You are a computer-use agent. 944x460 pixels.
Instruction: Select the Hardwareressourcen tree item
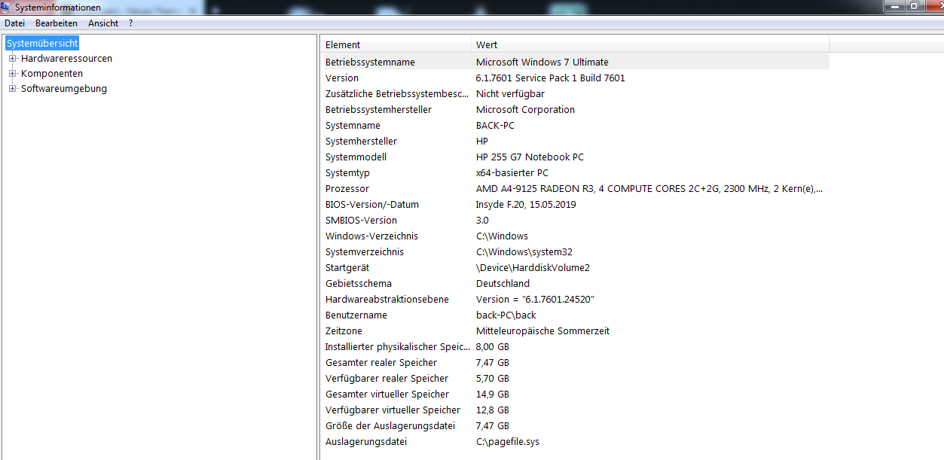[x=66, y=59]
